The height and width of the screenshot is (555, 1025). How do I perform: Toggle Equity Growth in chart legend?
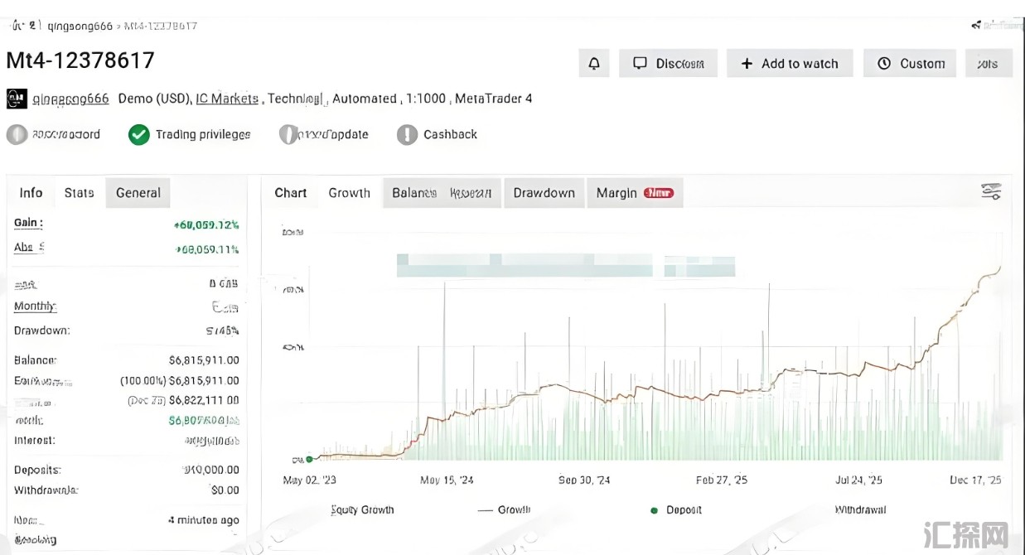362,510
